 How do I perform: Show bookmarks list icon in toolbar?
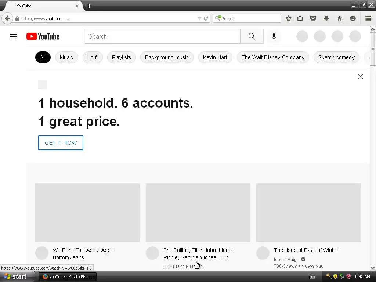[300, 18]
